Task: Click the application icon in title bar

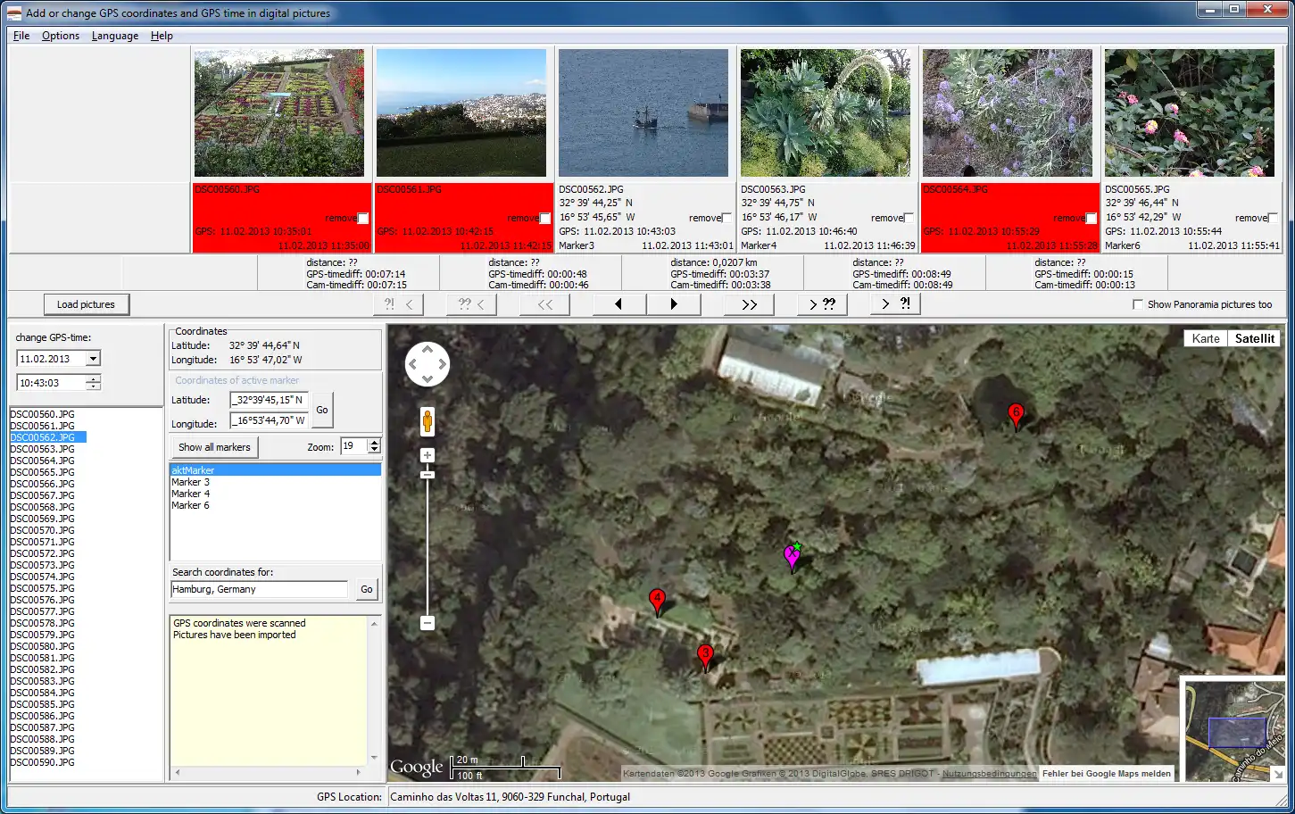Action: tap(13, 12)
